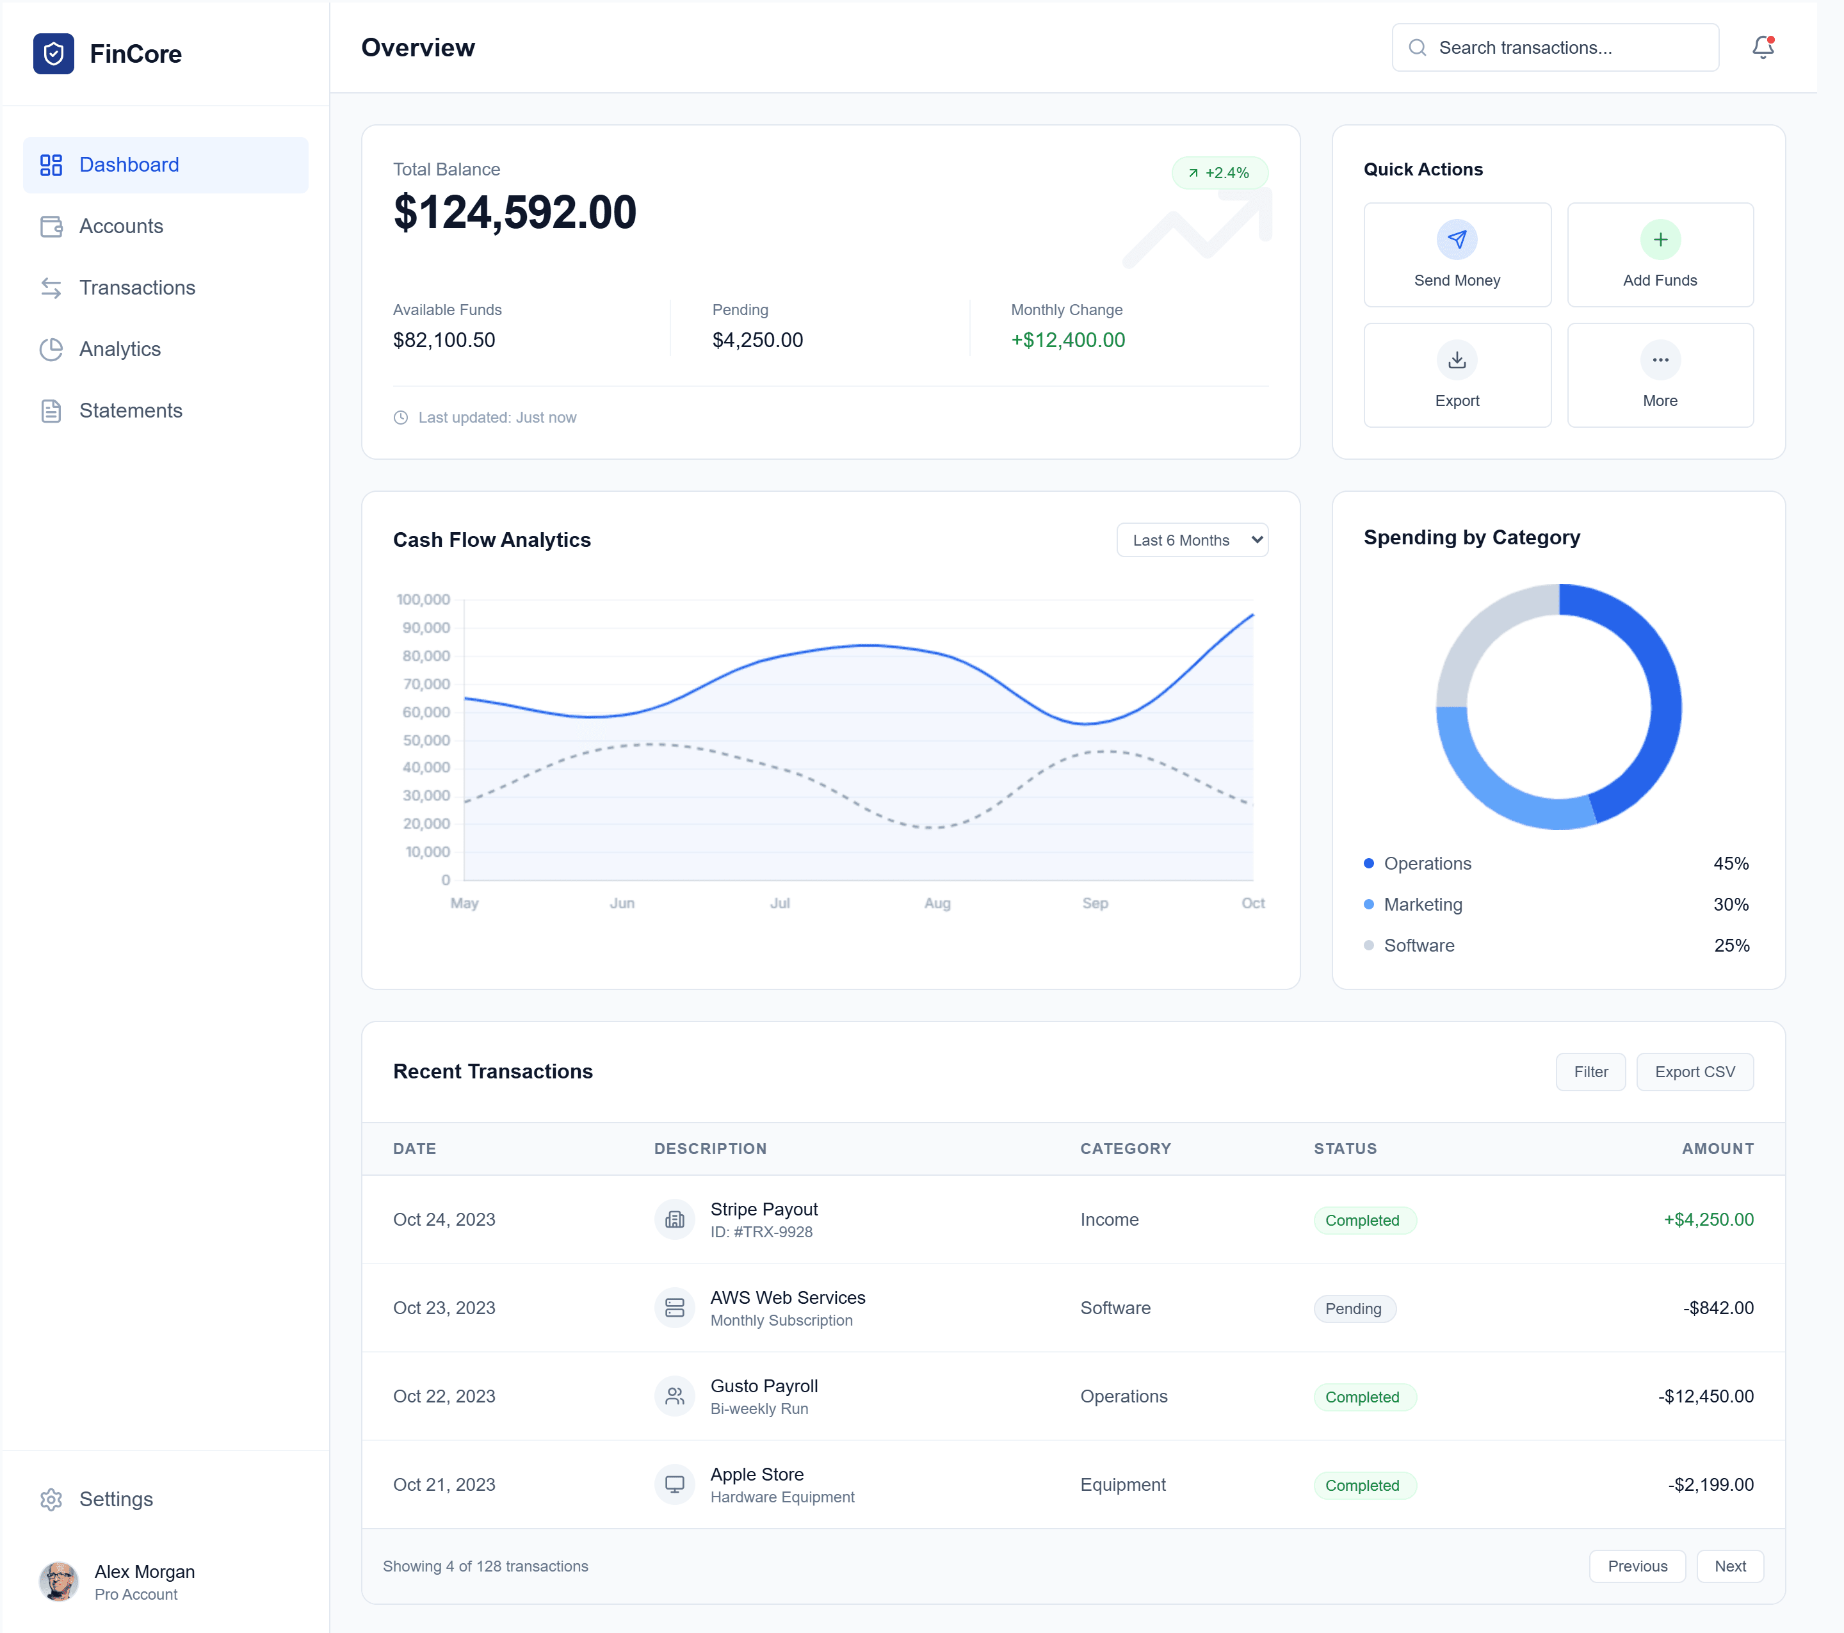Click the FinCore shield logo

53,54
